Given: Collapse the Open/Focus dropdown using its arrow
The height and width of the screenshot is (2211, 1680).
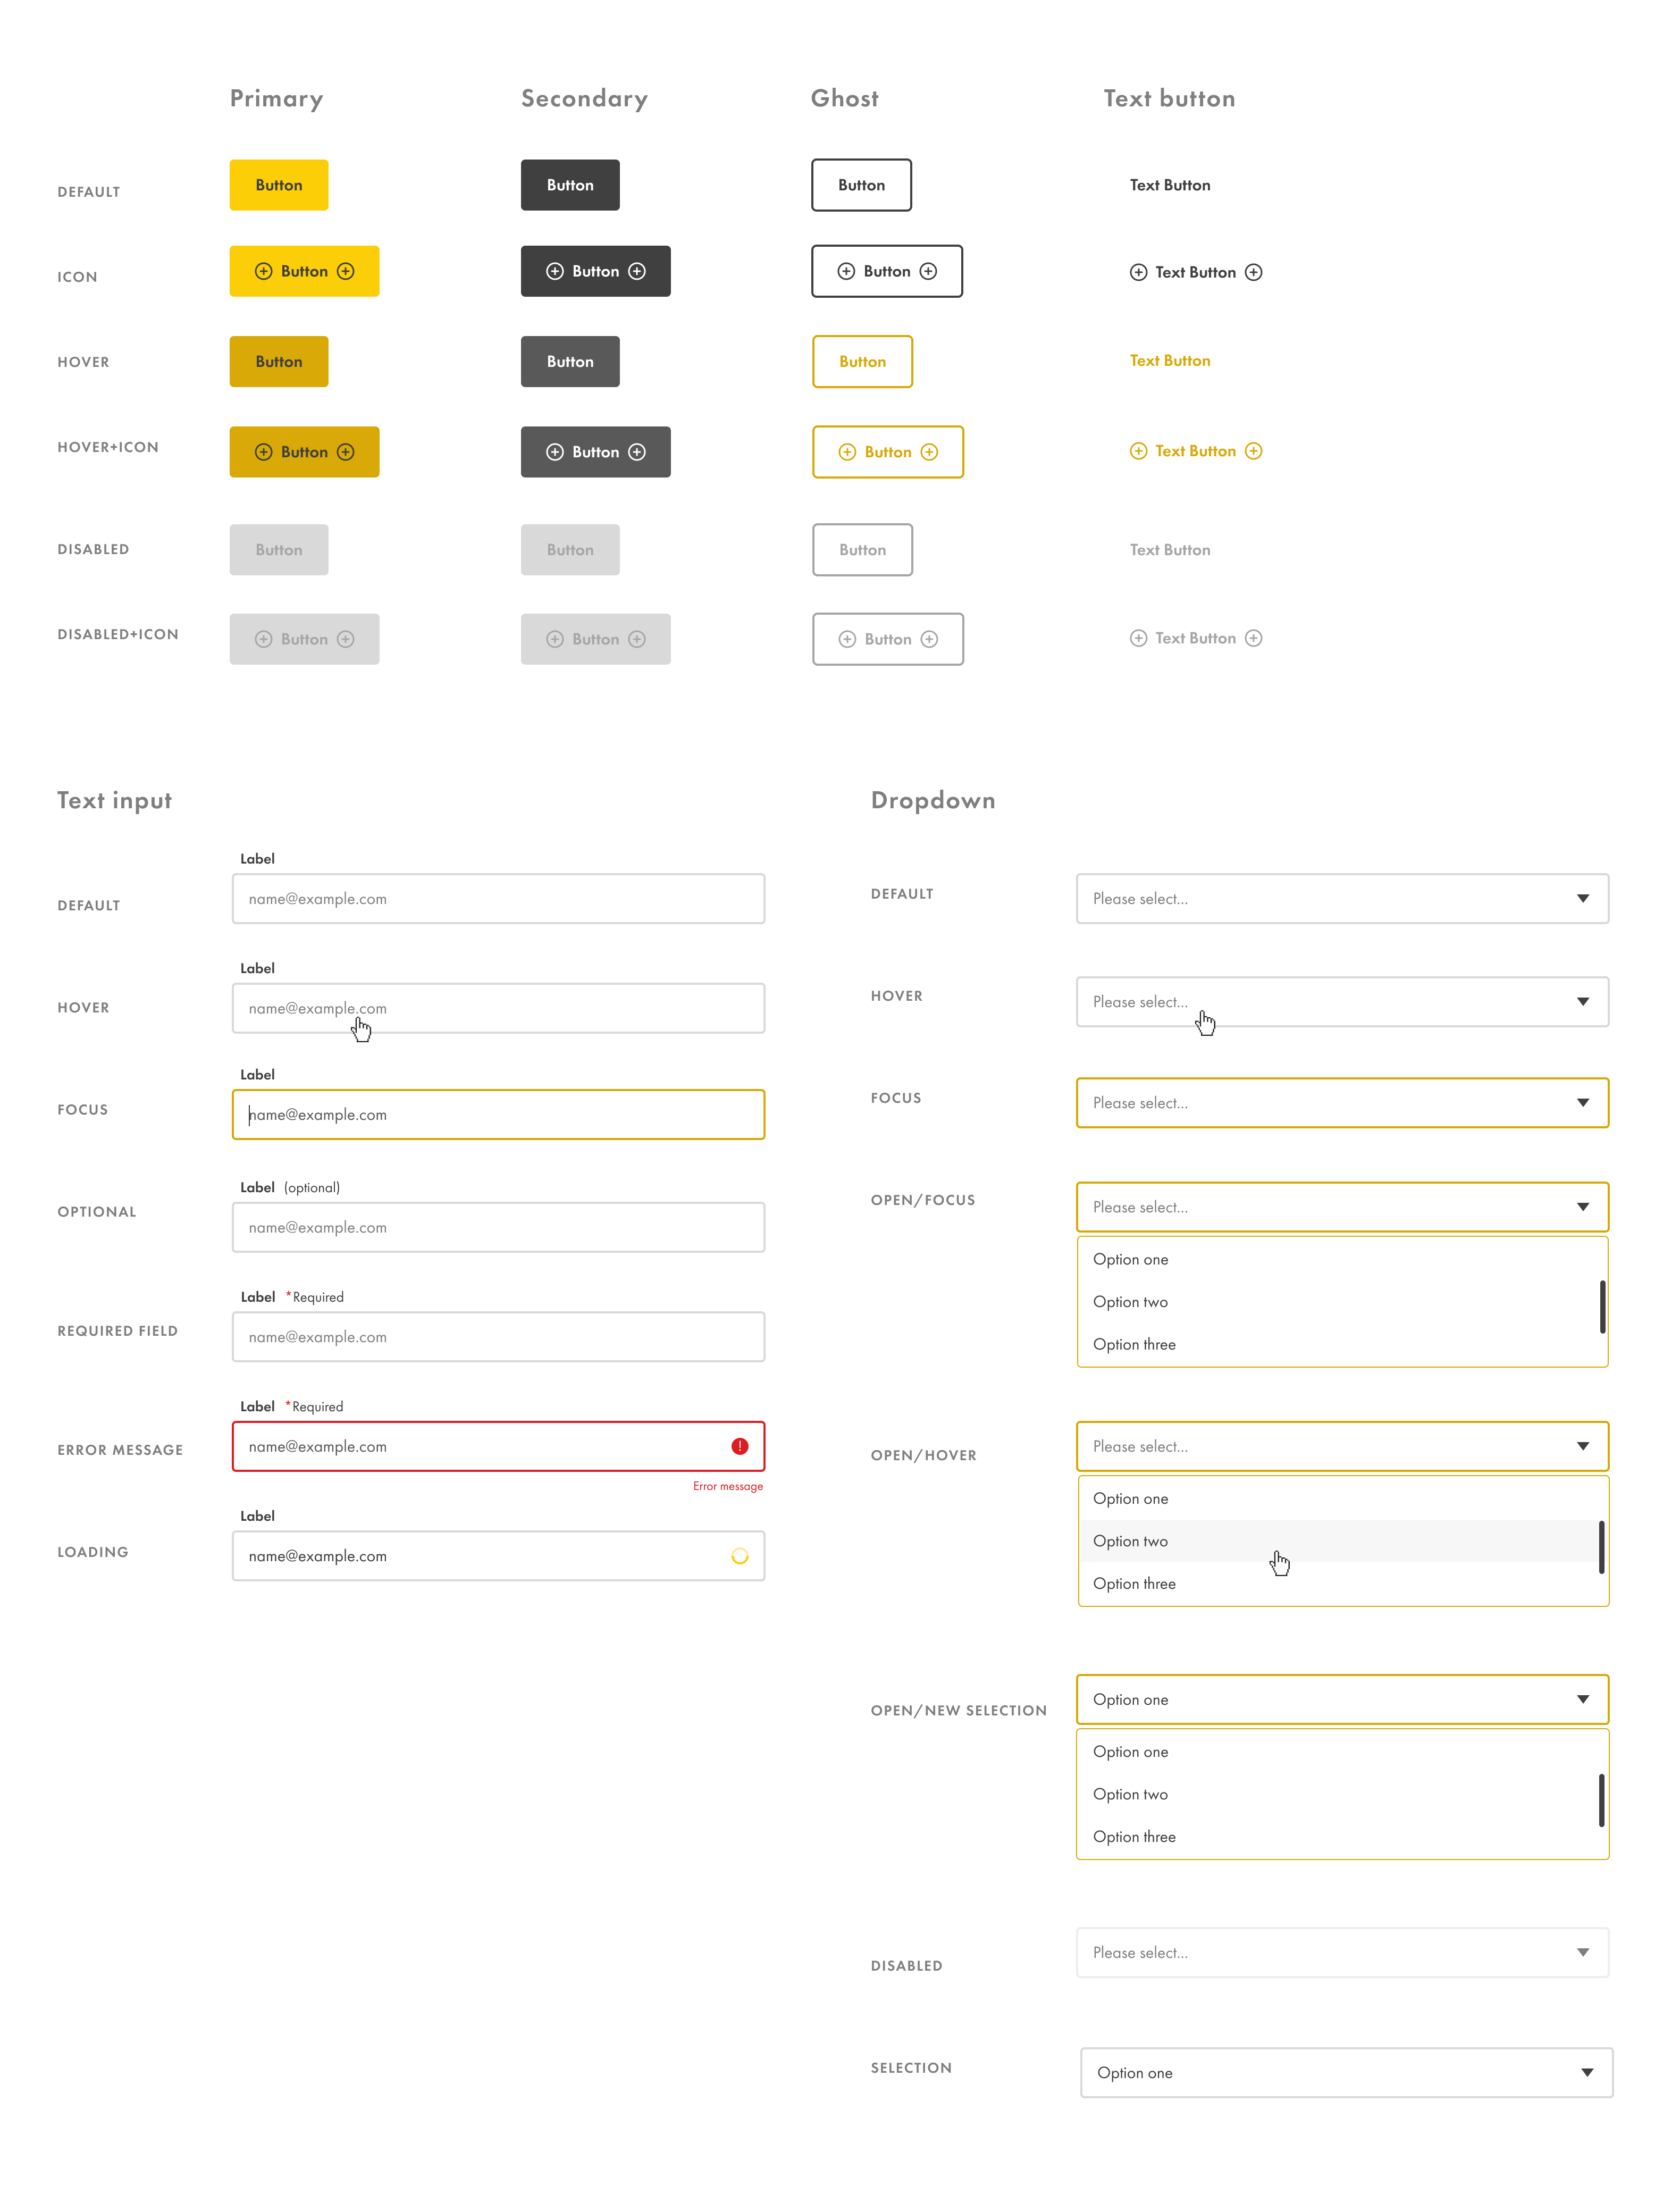Looking at the screenshot, I should pyautogui.click(x=1583, y=1206).
